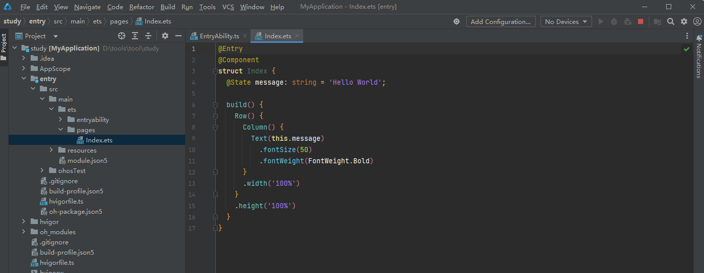
Task: Click the green Run triangle icon
Action: (x=601, y=21)
